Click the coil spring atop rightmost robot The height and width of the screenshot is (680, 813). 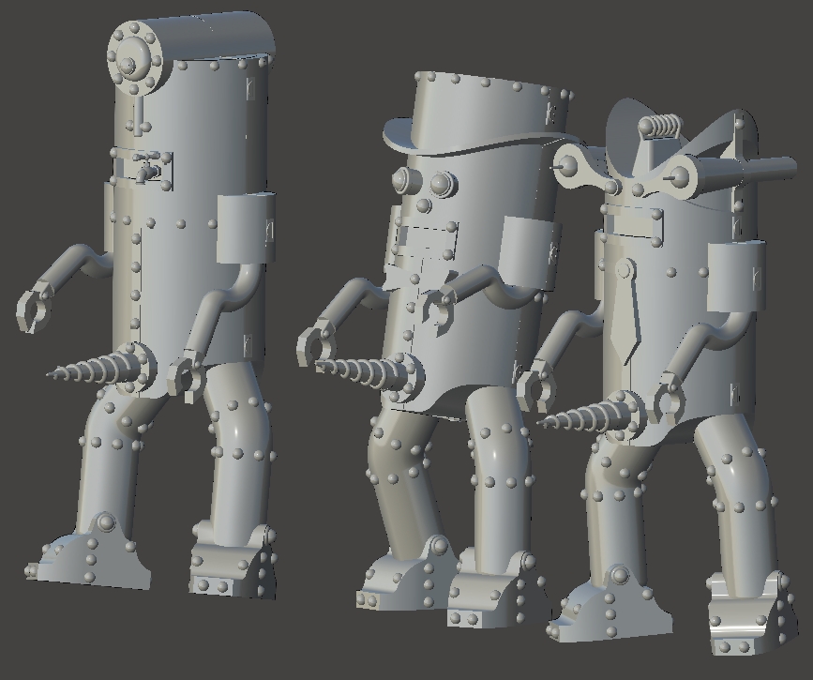click(659, 126)
